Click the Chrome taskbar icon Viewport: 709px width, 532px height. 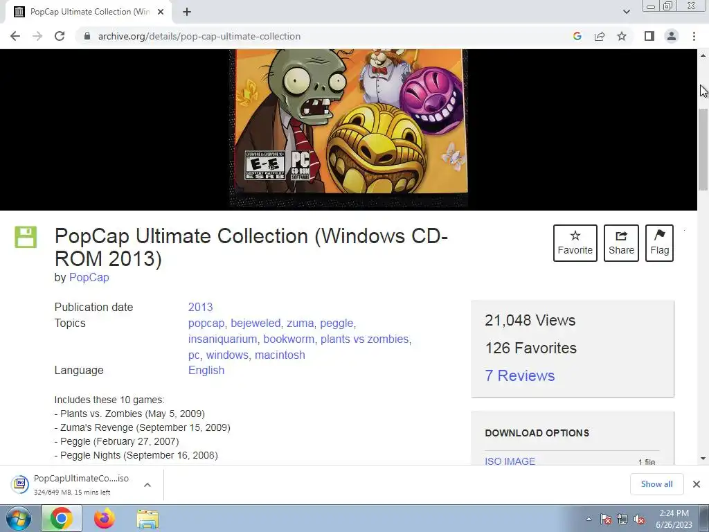point(62,518)
